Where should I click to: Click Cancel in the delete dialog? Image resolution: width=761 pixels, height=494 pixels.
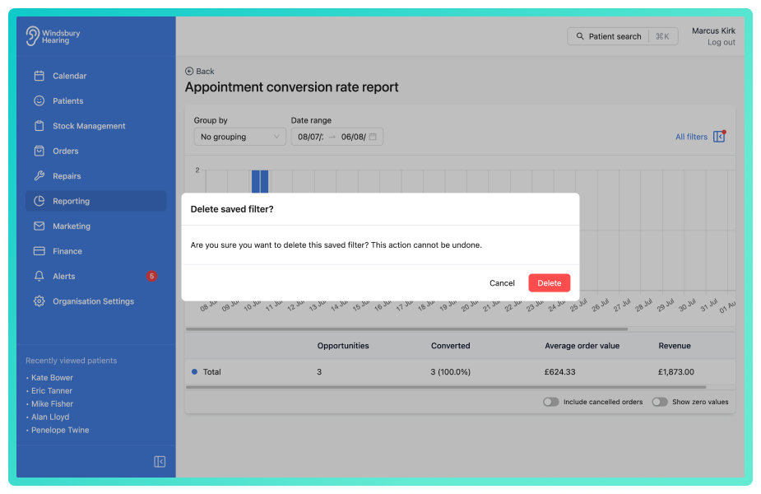click(502, 283)
